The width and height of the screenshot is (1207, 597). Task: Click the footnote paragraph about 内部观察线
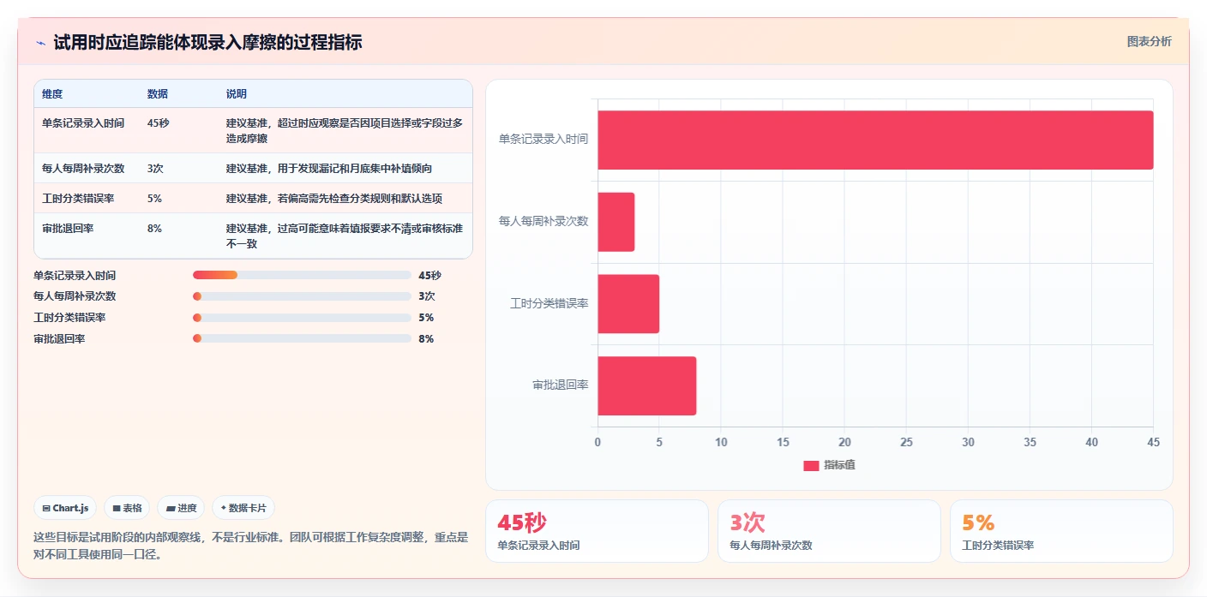click(251, 546)
